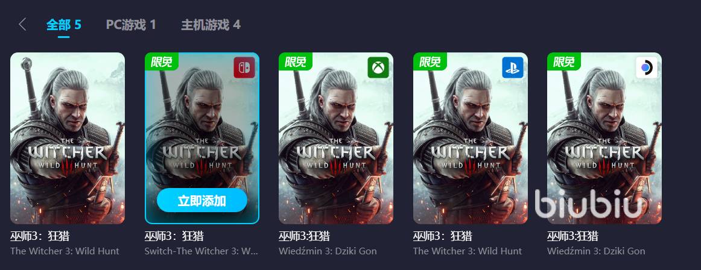Click the first card's 巫师3：狂猎 title
This screenshot has width=701, height=270.
(x=40, y=236)
